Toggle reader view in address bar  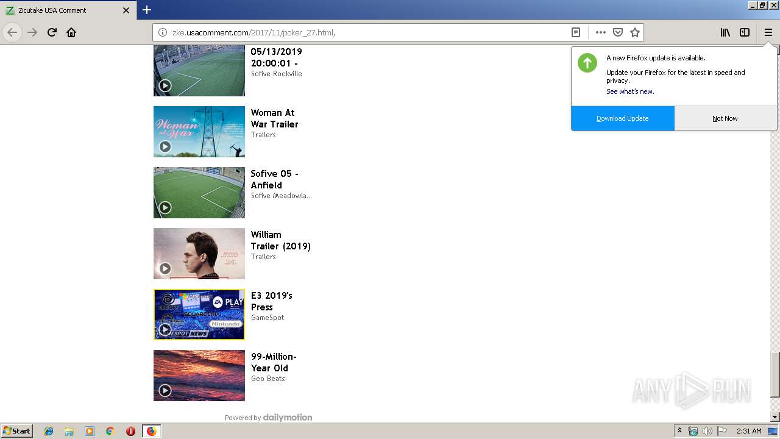[576, 32]
